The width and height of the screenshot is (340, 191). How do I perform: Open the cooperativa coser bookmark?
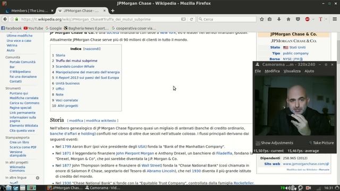[x=133, y=28]
